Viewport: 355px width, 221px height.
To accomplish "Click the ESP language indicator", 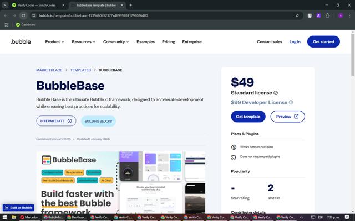I will coord(320,217).
